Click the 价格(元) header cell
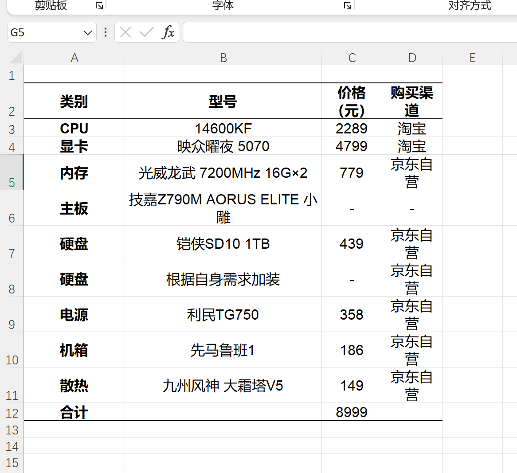Screen dimensions: 517x473 (352, 101)
